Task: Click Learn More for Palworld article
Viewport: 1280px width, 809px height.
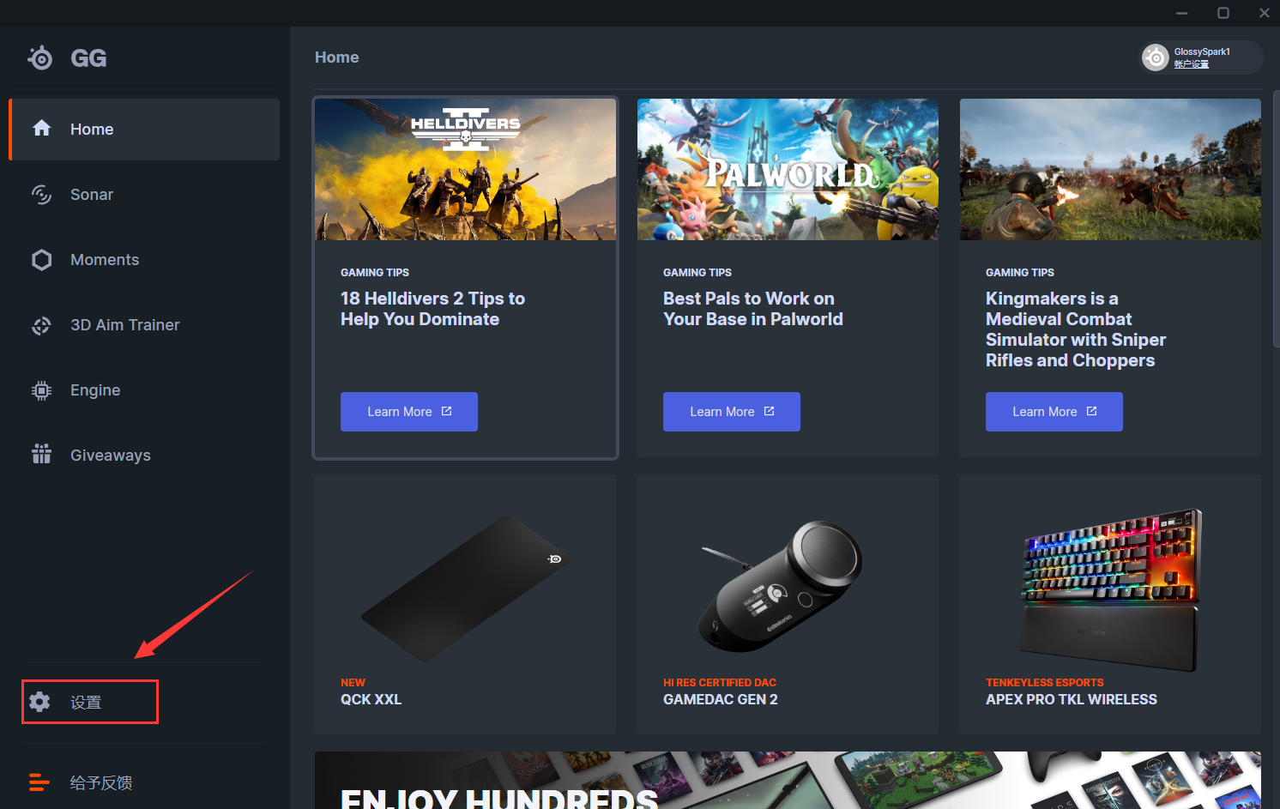Action: tap(732, 412)
